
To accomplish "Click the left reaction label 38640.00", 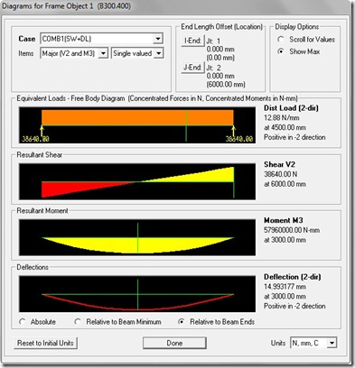I will [35, 139].
